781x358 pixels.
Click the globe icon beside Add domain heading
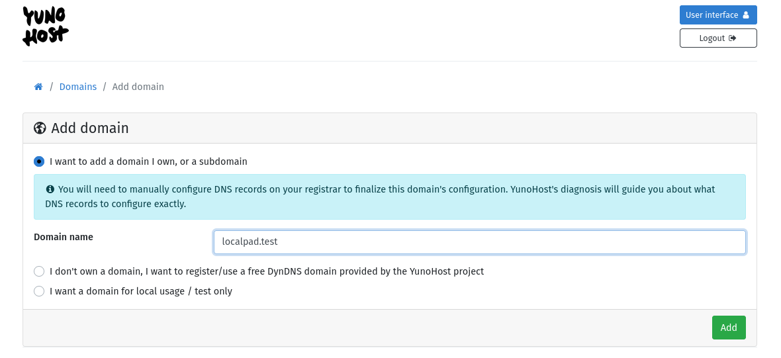coord(40,128)
